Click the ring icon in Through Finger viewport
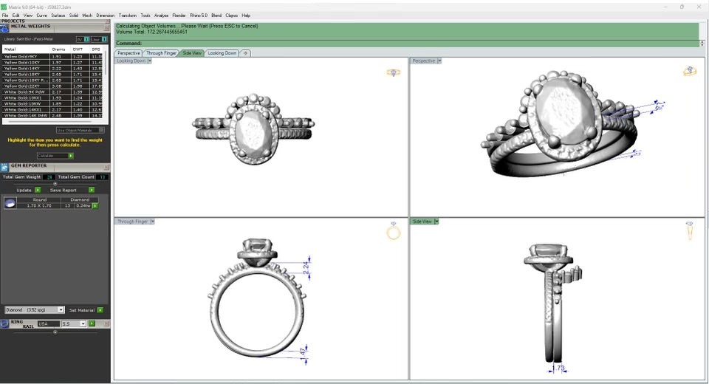 coord(394,232)
